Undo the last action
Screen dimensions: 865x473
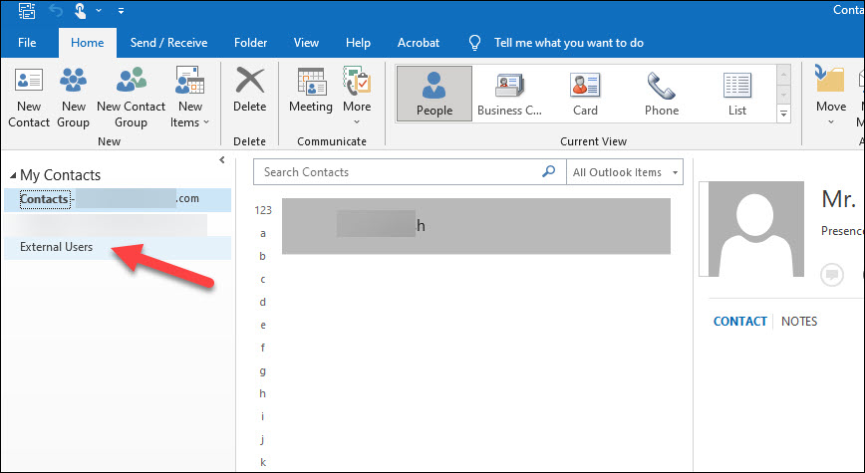56,10
